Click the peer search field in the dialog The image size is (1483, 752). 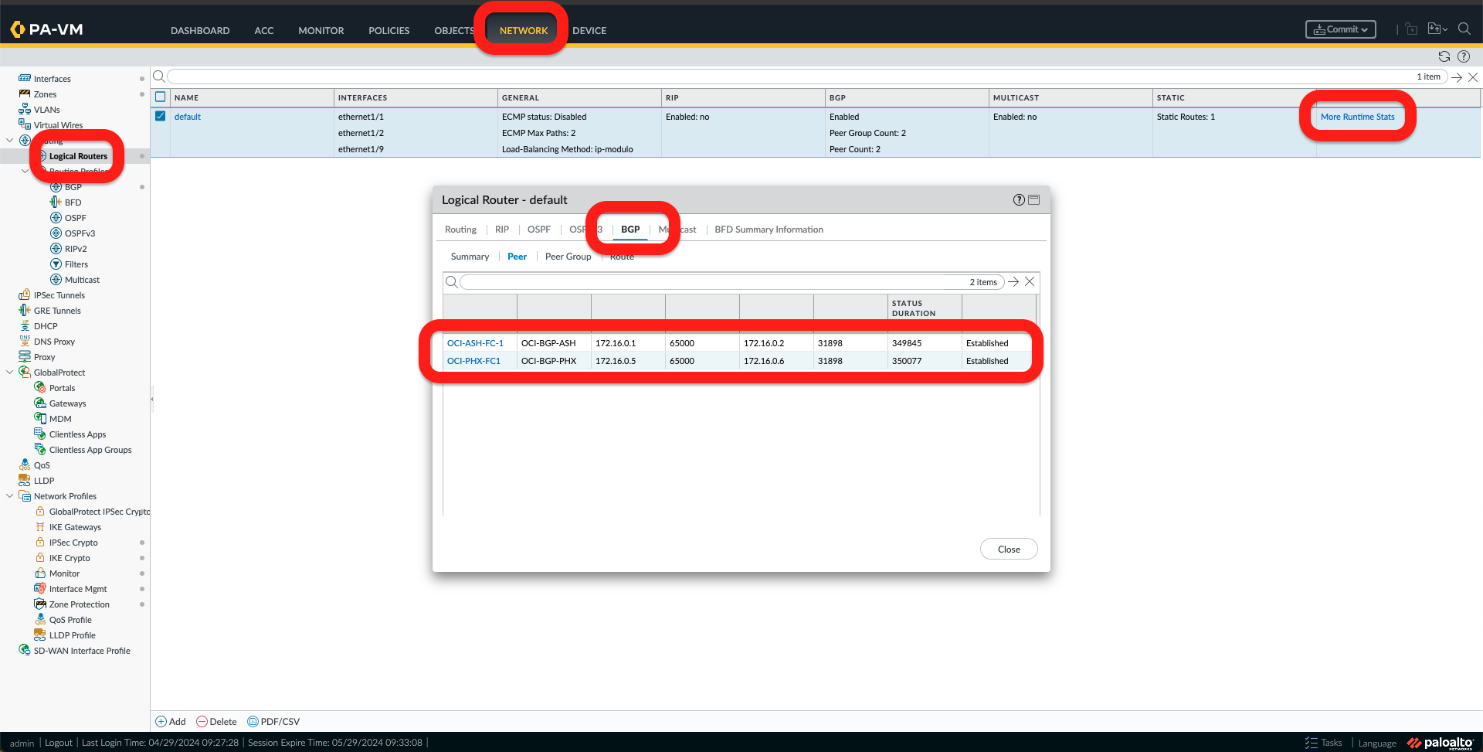point(711,282)
